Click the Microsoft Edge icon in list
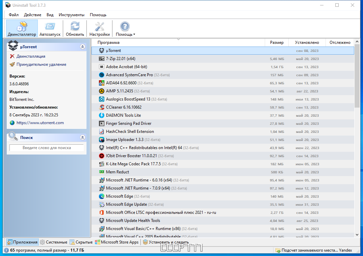This screenshot has height=256, width=363. coord(102,196)
